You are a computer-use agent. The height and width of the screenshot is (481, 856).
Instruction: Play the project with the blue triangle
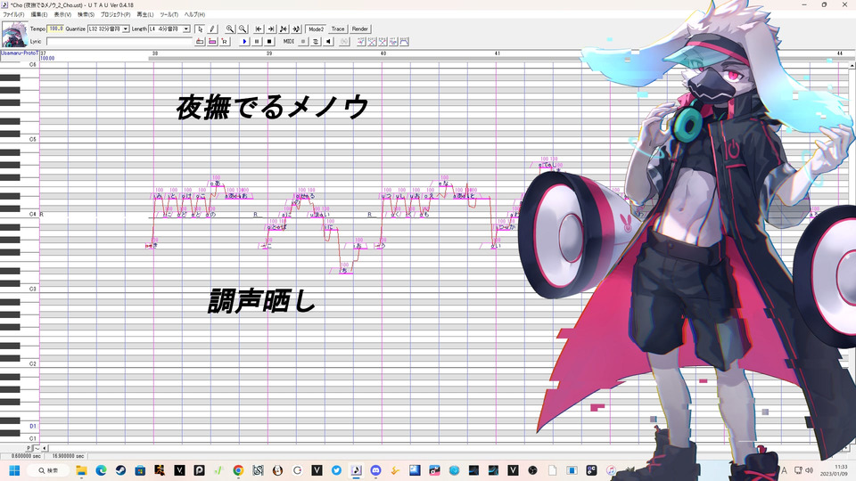click(x=244, y=42)
